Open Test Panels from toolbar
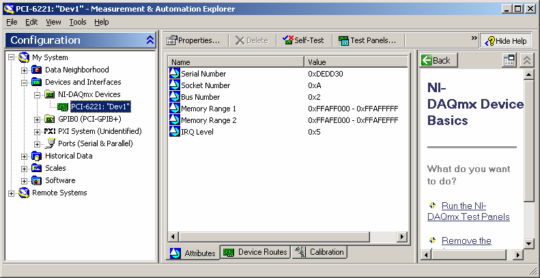The height and width of the screenshot is (278, 540). point(367,40)
